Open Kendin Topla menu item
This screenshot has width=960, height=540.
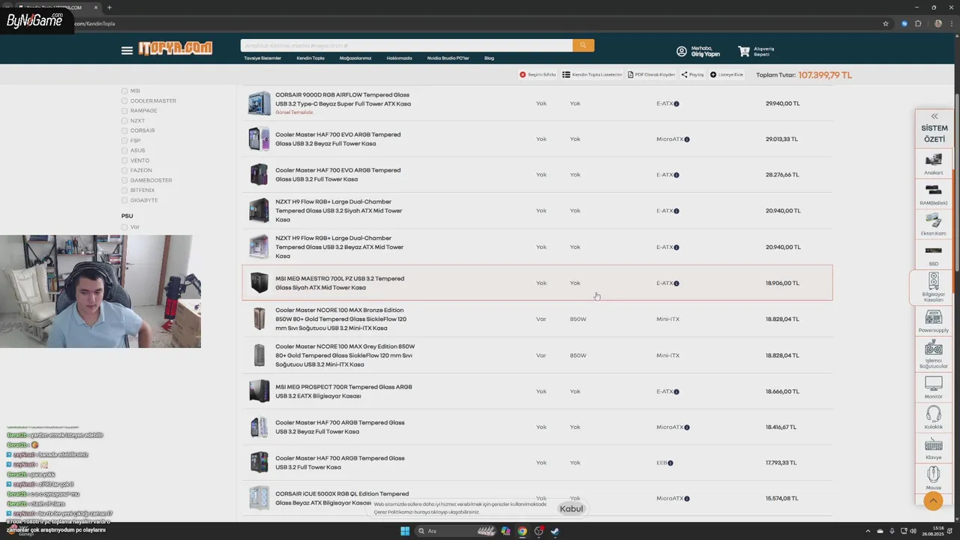click(310, 58)
